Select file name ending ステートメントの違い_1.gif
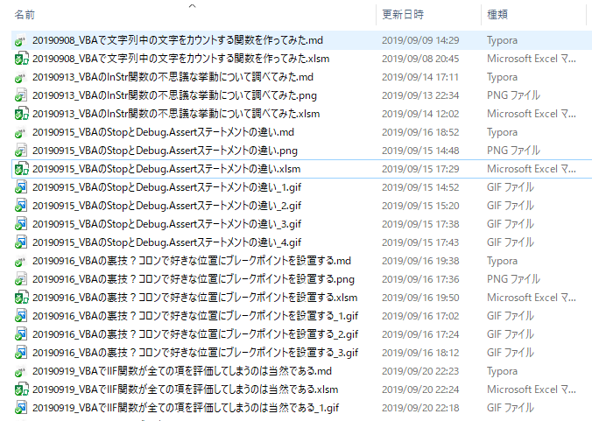 click(167, 187)
